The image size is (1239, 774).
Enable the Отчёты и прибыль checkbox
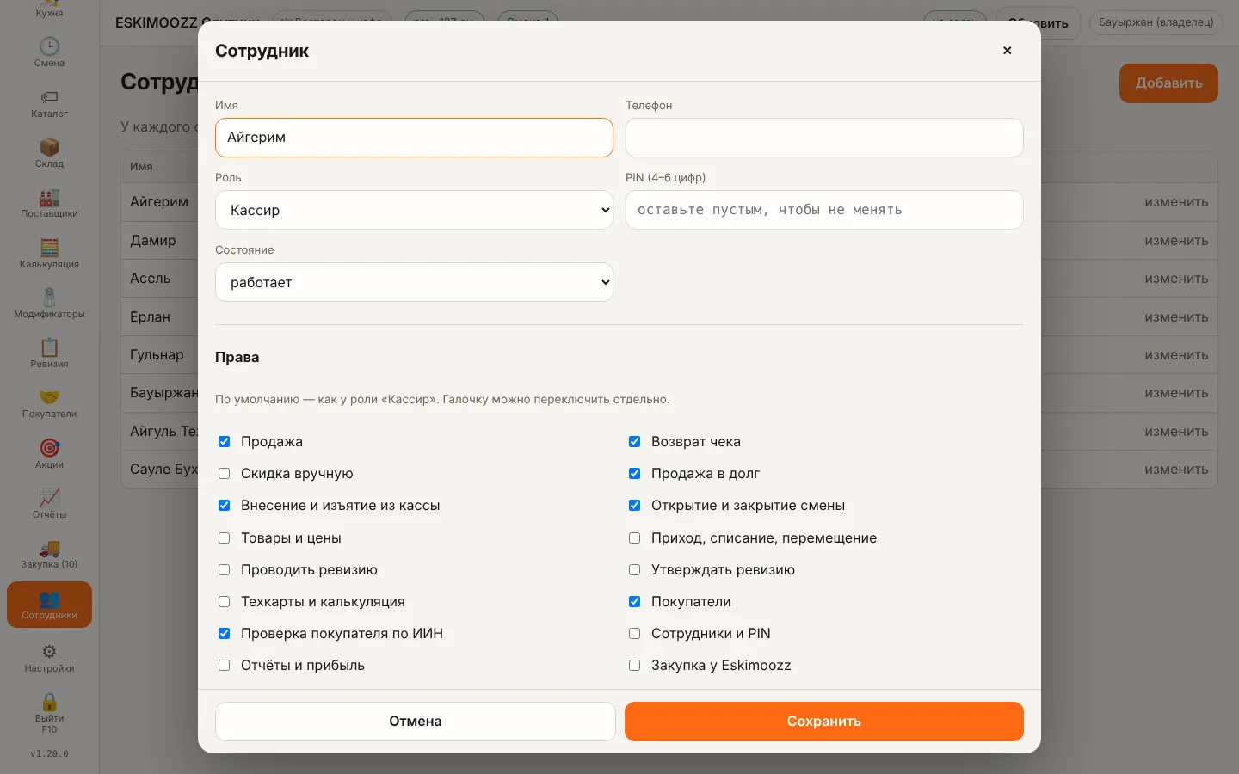[224, 666]
